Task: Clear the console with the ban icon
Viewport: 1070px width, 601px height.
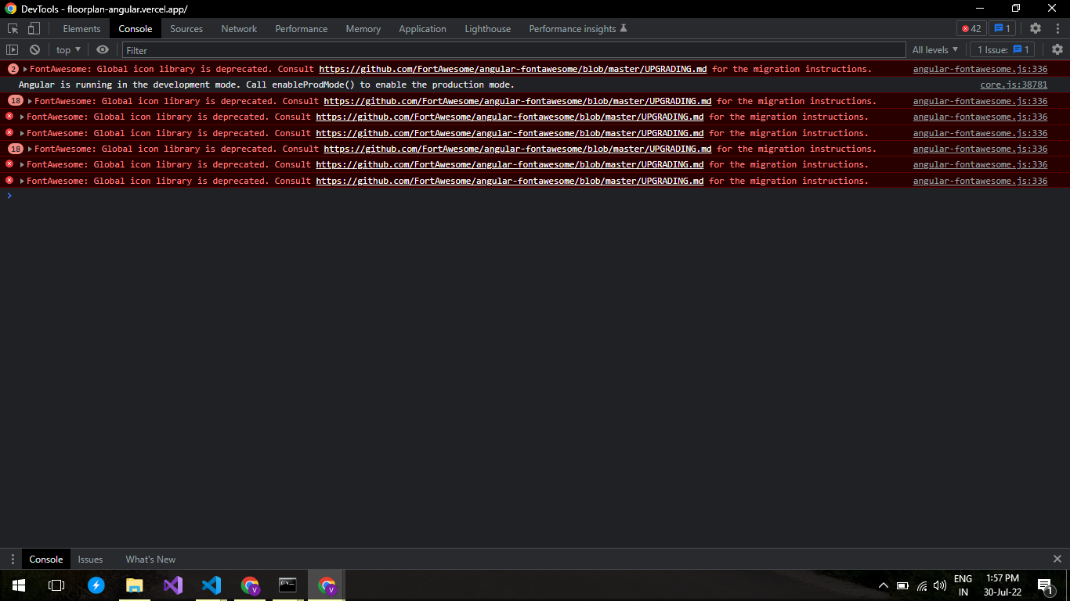Action: (34, 49)
